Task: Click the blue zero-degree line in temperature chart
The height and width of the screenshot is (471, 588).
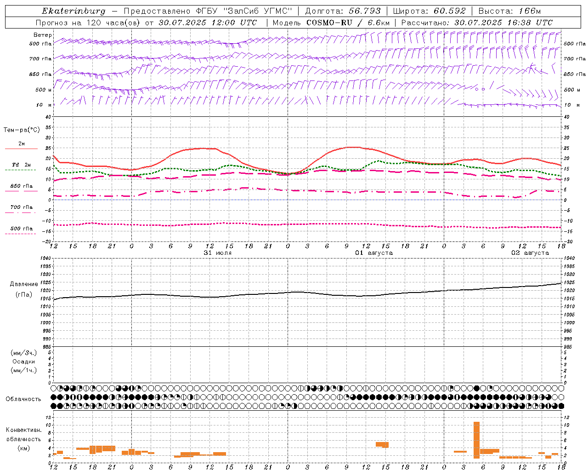Action: 307,200
